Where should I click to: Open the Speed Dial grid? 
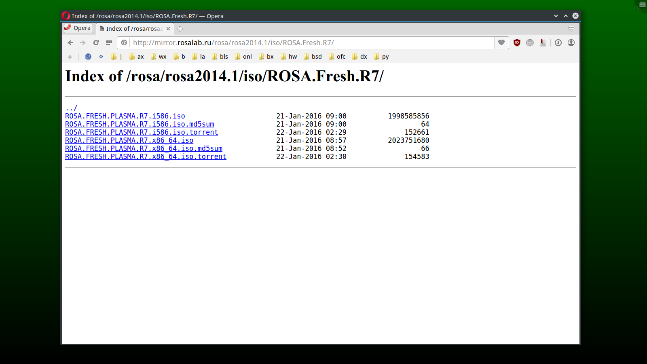(109, 43)
